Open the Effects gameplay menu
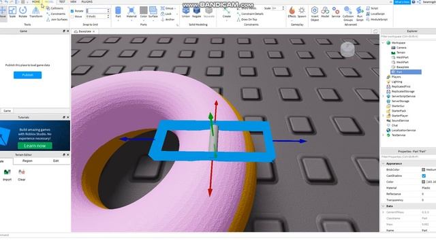Viewport: 436px width, 245px height. point(292,12)
